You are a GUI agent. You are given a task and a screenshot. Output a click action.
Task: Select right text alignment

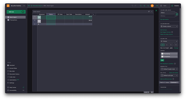click(x=171, y=45)
